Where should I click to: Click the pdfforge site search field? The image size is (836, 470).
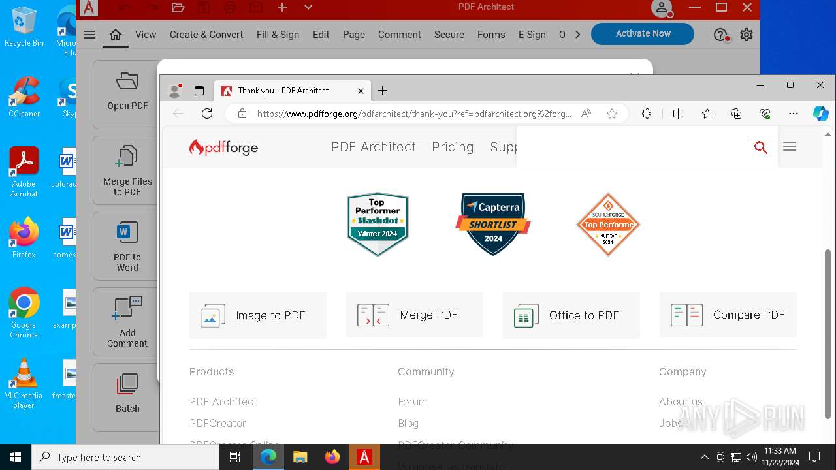tap(632, 148)
